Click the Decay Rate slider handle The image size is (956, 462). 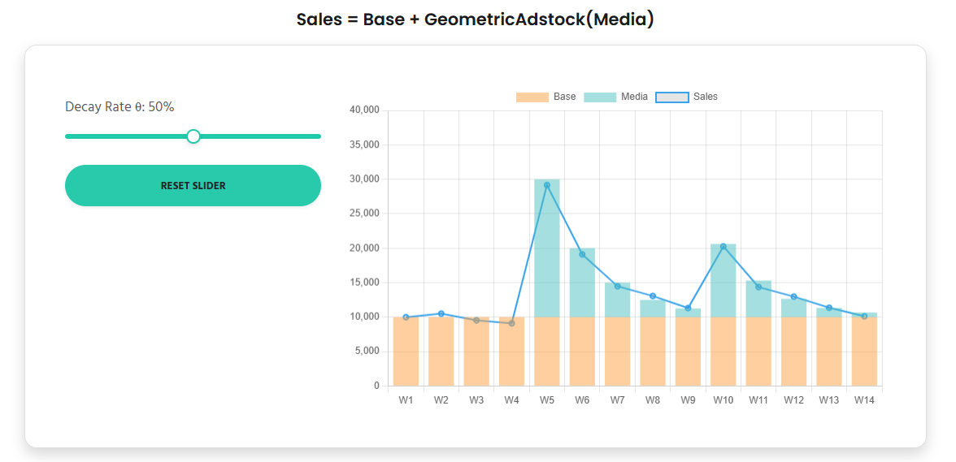[x=193, y=136]
